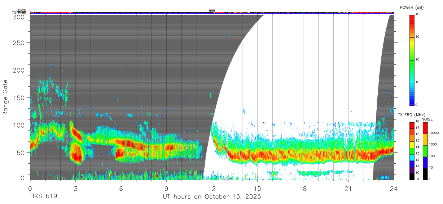
Task: Click the CPID / TX Freq status strip
Action: 212,13
